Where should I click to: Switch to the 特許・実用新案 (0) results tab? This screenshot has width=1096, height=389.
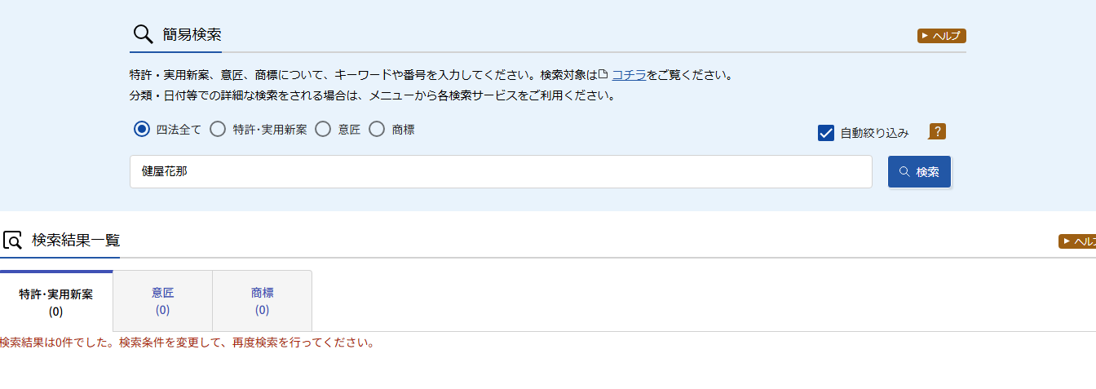click(56, 301)
